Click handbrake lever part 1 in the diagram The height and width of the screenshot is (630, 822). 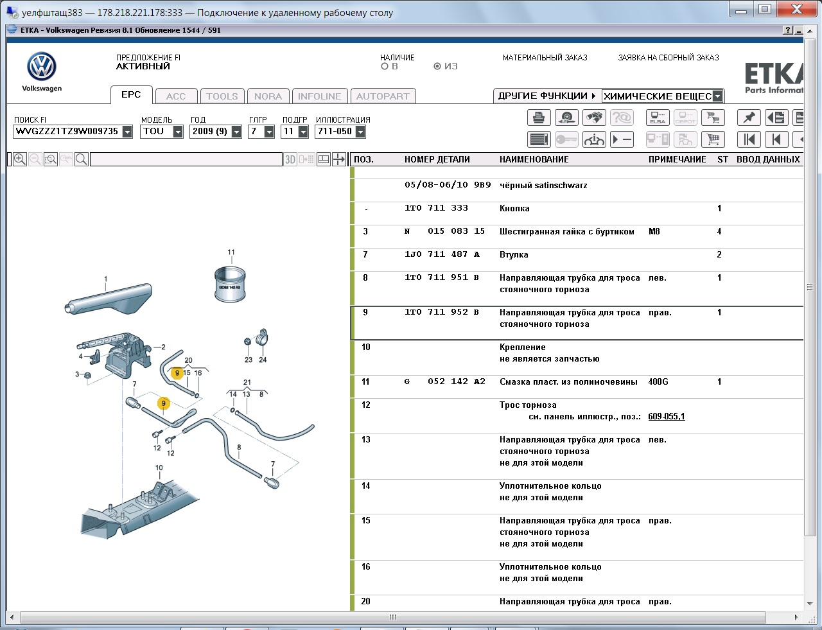[109, 299]
